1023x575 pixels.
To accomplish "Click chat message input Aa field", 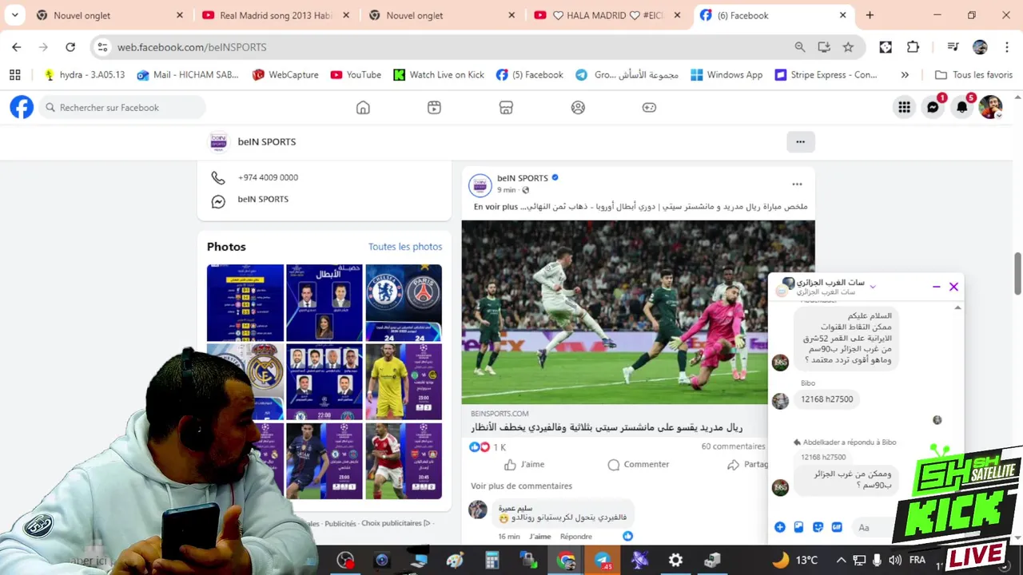I will [873, 527].
